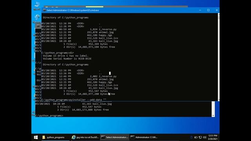Image resolution: width=251 pixels, height=141 pixels.
Task: Open the volume control in system tray
Action: [x=205, y=137]
